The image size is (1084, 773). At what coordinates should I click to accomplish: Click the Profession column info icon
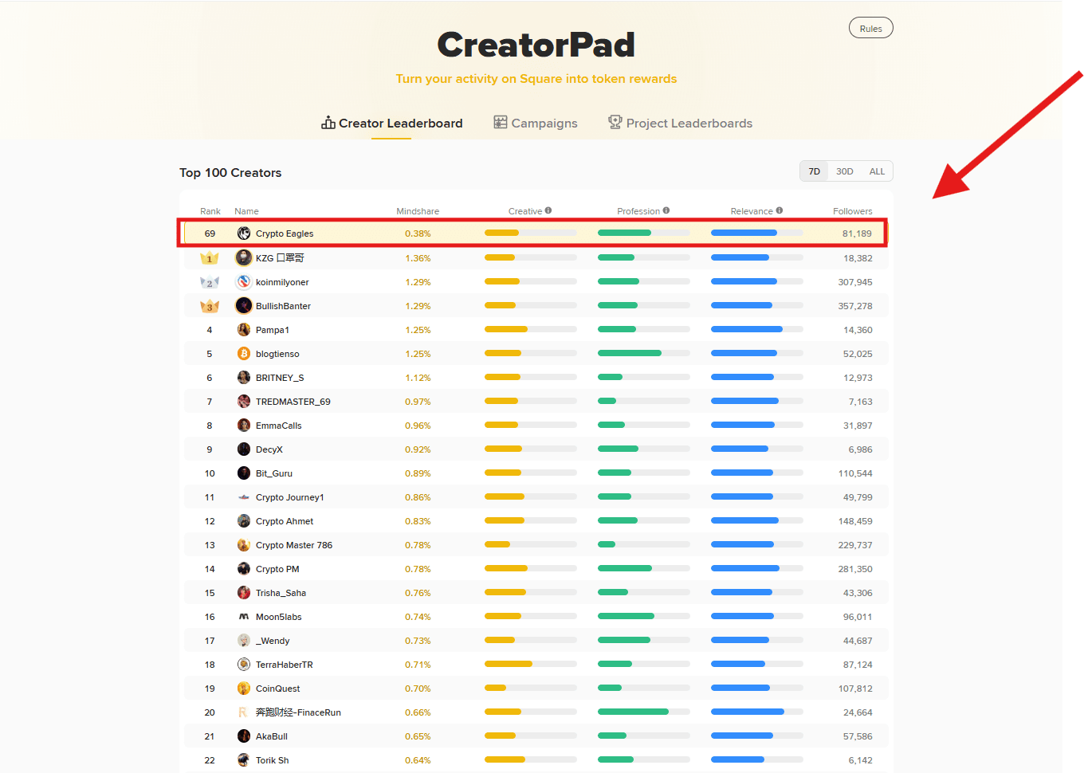pos(666,210)
